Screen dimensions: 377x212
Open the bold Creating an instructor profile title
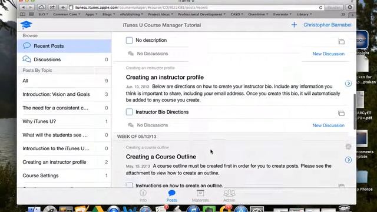165,77
